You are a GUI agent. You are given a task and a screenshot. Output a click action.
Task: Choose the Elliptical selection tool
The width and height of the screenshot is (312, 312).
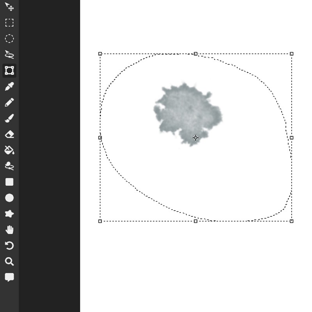pos(9,39)
